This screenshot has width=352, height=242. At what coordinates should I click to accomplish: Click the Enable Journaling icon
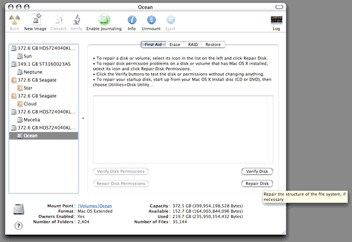(x=104, y=19)
